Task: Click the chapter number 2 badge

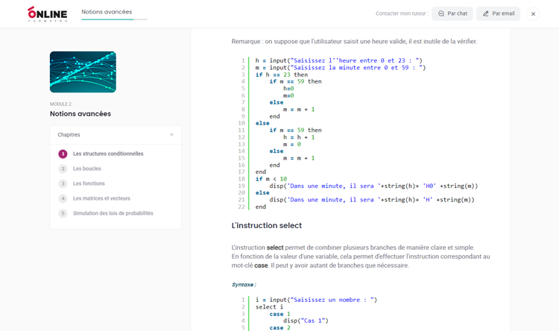Action: [63, 168]
